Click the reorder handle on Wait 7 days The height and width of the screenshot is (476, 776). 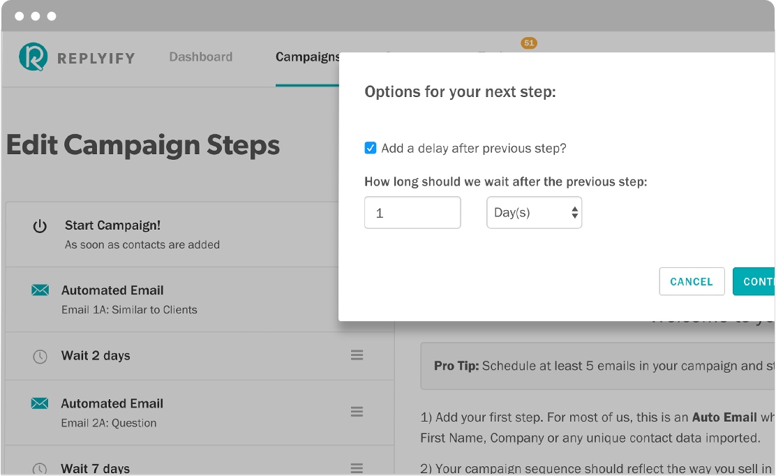point(357,468)
